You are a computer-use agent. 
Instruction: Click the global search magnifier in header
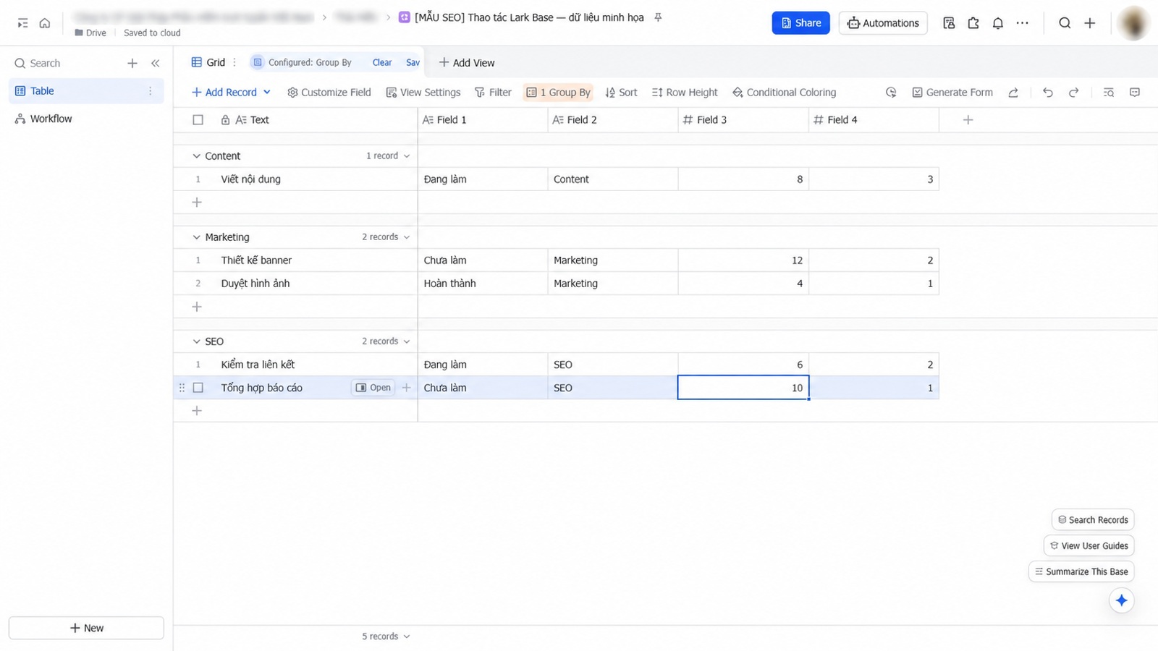1065,23
